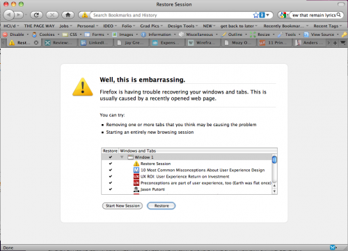Click the Forward arrow button

(19, 15)
